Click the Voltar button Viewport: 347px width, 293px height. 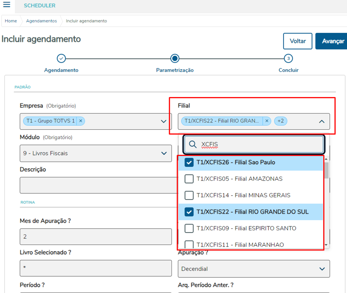tap(298, 41)
